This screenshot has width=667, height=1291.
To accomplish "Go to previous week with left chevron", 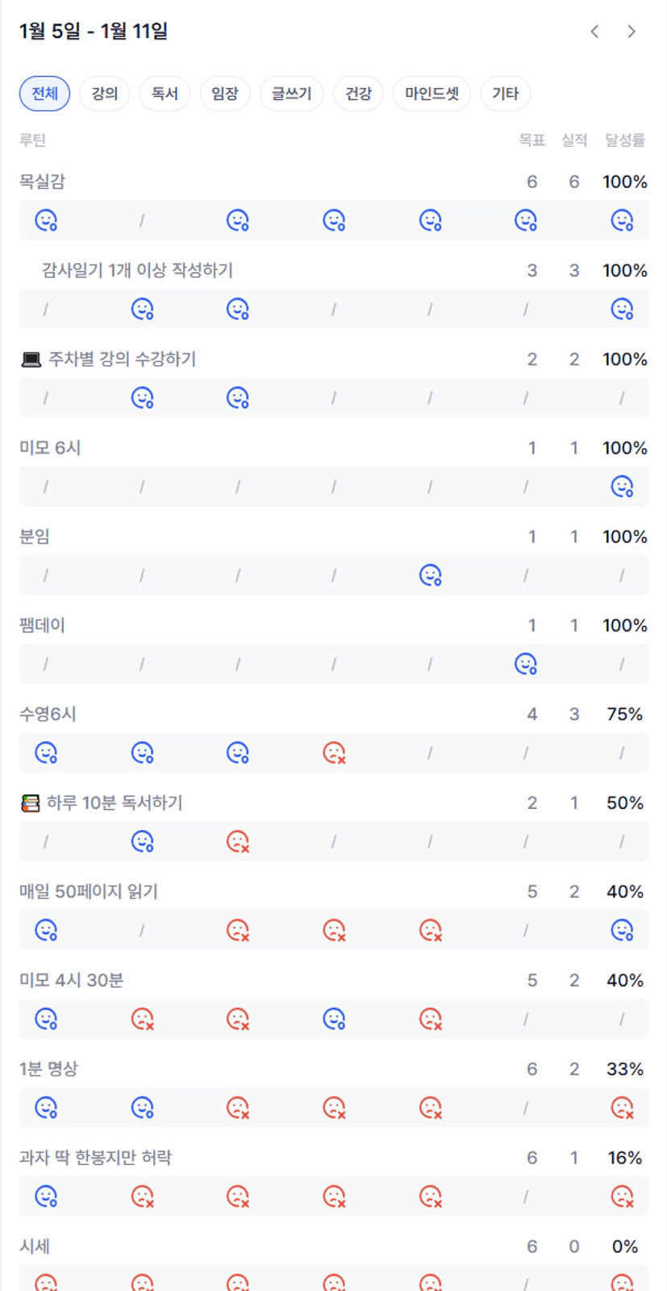I will point(594,31).
